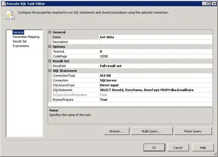The height and width of the screenshot is (157, 218).
Task: Toggle the BypassPrepare value True
Action: (156, 99)
